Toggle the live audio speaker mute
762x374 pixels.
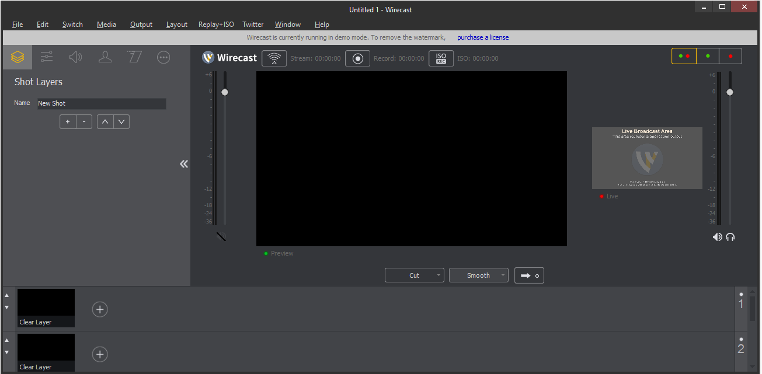coord(717,237)
